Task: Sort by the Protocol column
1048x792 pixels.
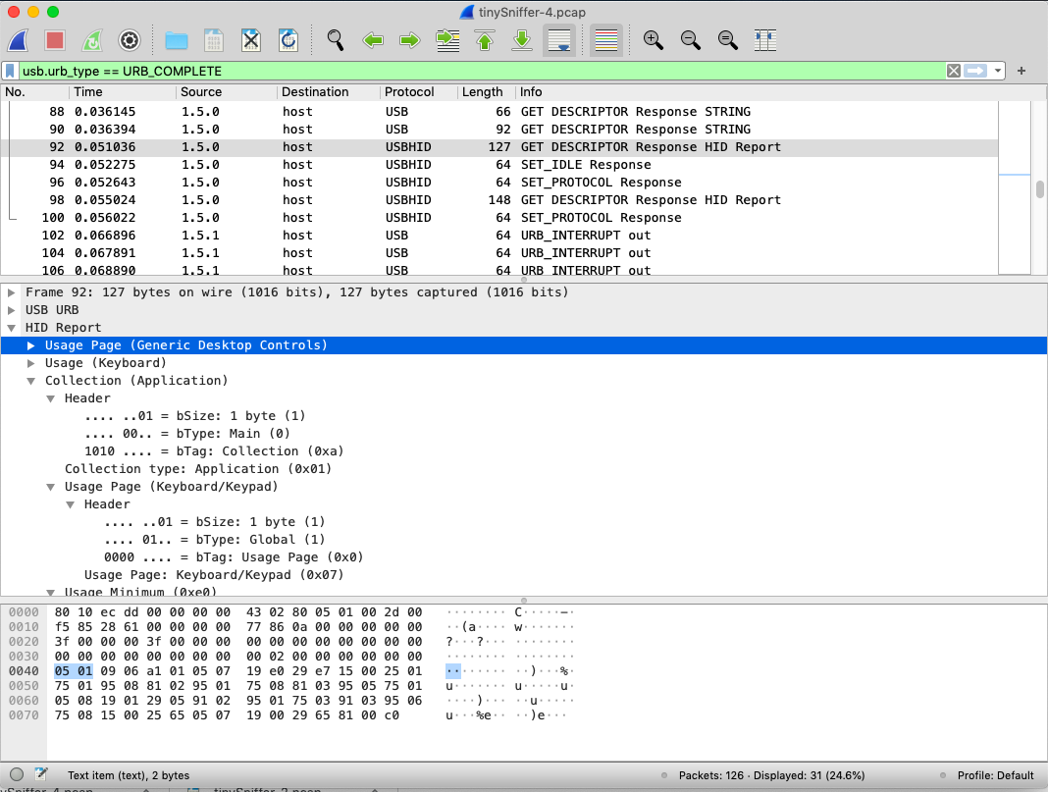Action: (x=418, y=92)
